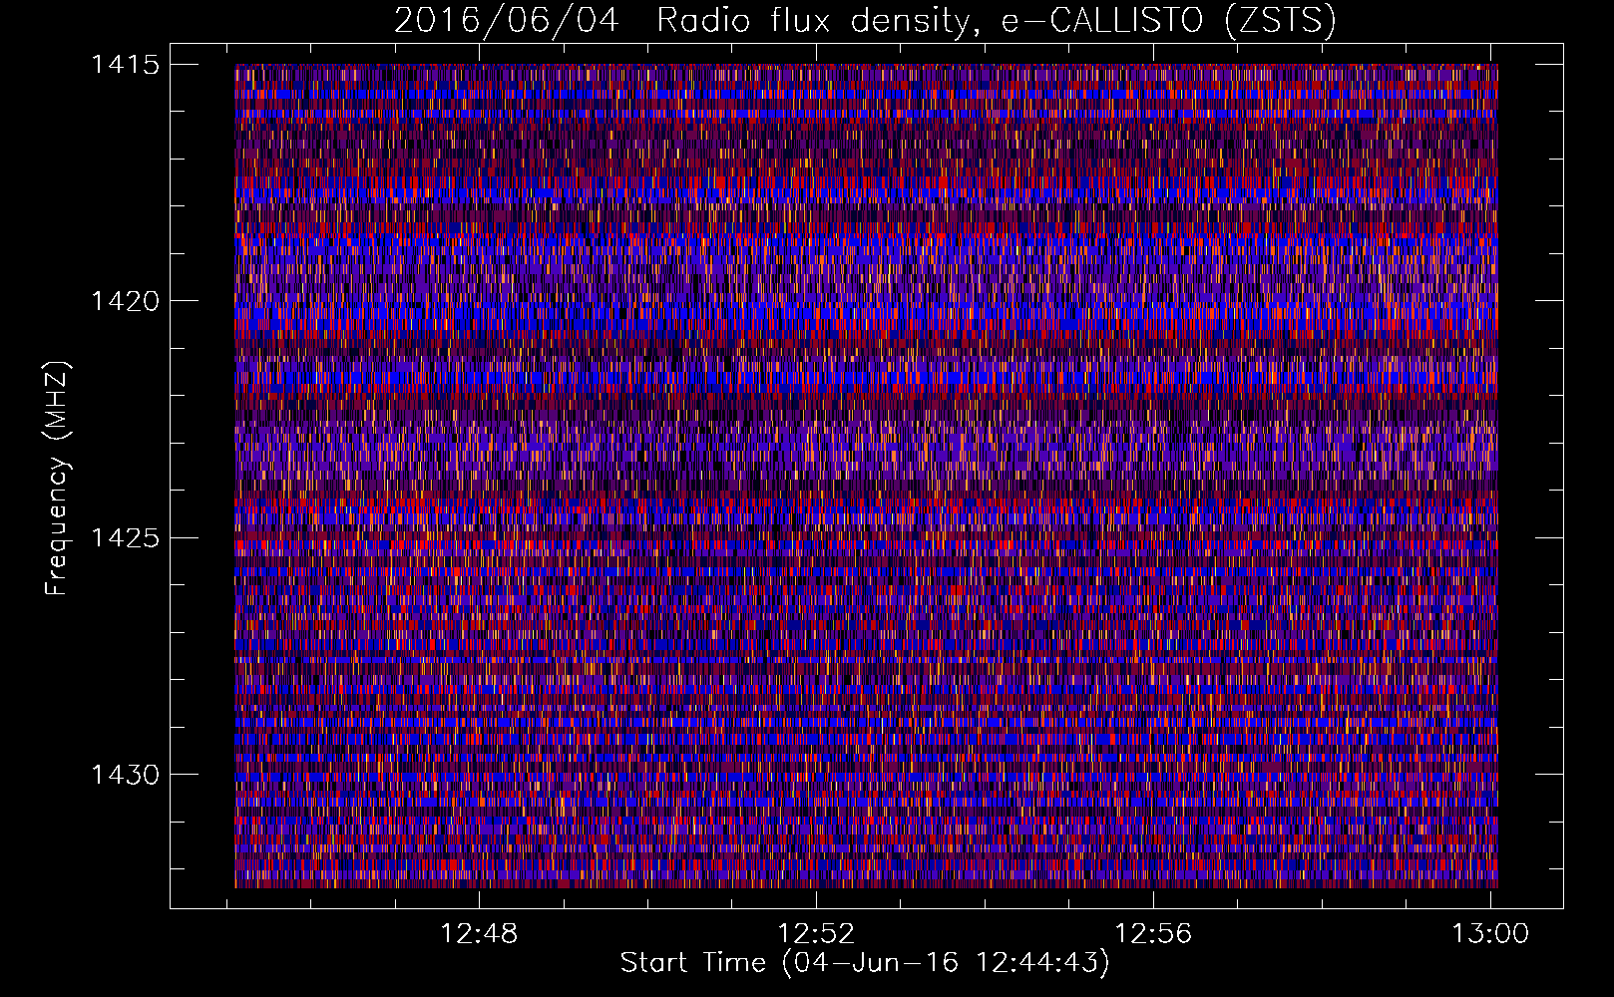Viewport: 1614px width, 997px height.
Task: Select the 1430 frequency tick label
Action: pos(126,775)
